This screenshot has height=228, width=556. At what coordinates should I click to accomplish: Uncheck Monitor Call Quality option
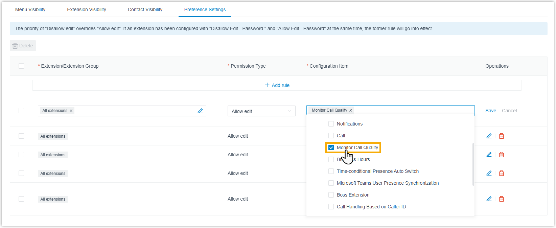tap(331, 147)
